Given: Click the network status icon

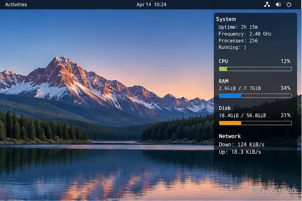Looking at the screenshot, I should 267,4.
